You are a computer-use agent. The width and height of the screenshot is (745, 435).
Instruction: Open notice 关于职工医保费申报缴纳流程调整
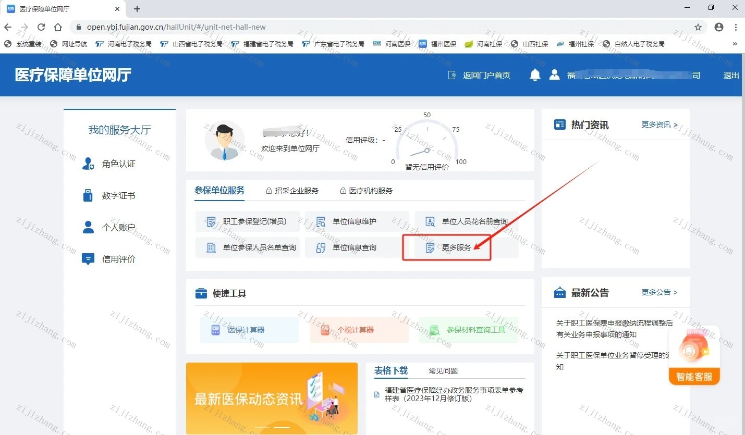pos(615,329)
